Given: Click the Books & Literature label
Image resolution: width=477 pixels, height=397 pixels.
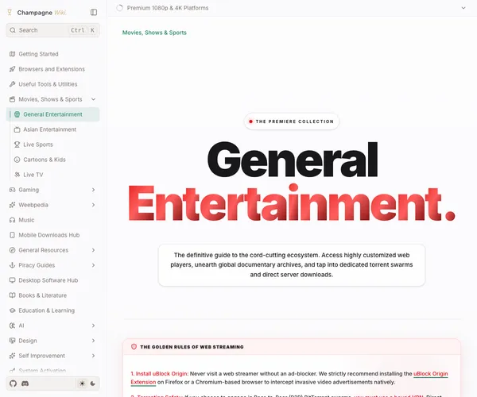Looking at the screenshot, I should (x=43, y=295).
